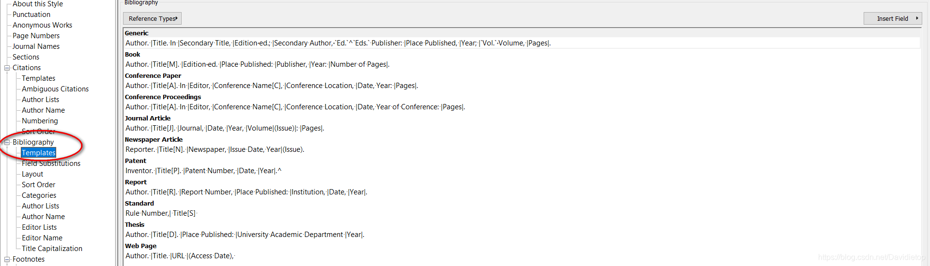
Task: Click into the Book template line
Action: [x=257, y=64]
